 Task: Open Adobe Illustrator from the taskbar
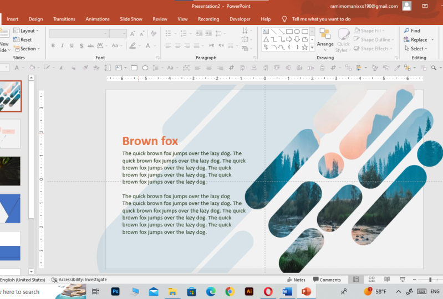[x=249, y=291]
